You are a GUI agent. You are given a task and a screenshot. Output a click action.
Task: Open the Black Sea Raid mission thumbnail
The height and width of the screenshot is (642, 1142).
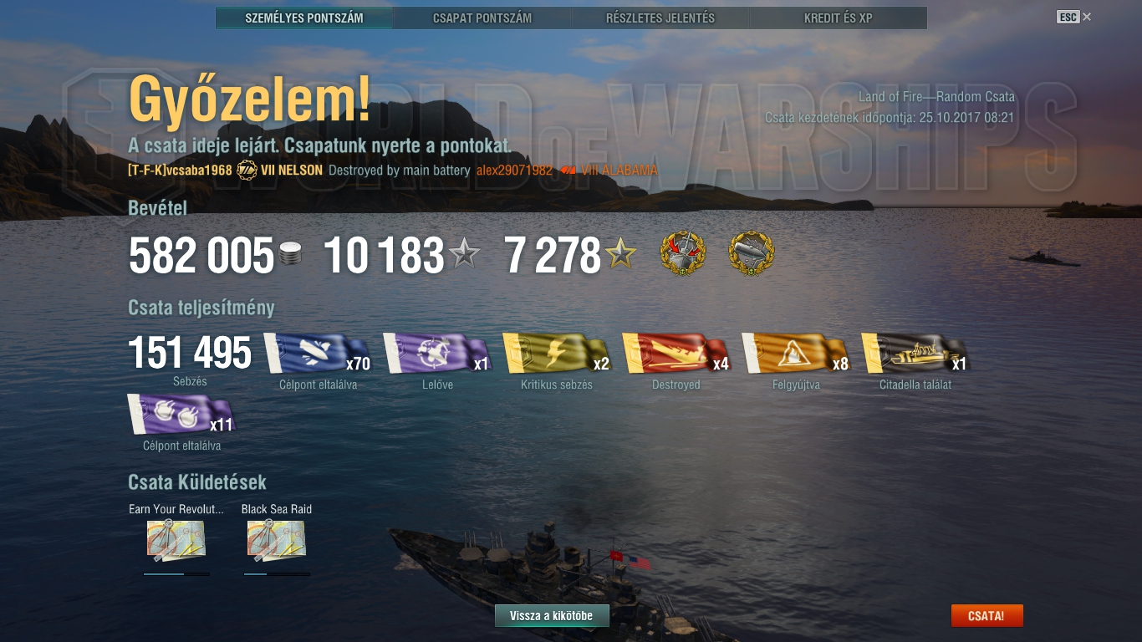point(277,541)
